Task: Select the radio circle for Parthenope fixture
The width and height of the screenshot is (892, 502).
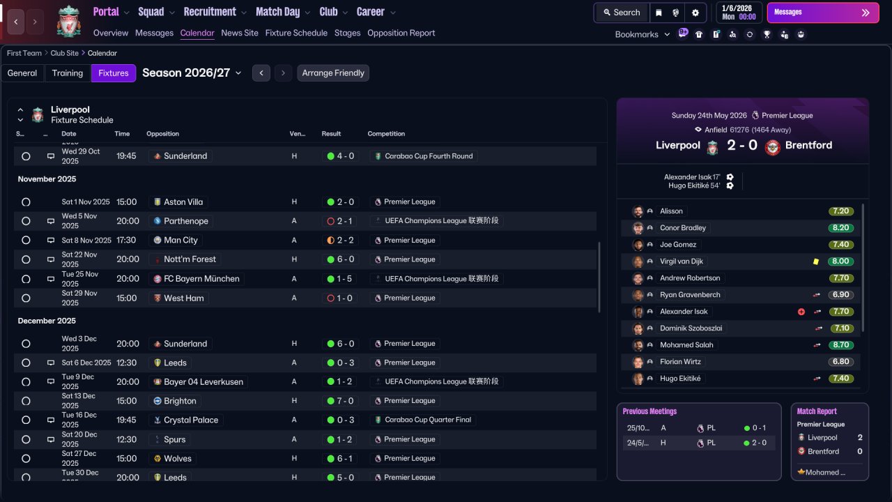Action: 26,221
